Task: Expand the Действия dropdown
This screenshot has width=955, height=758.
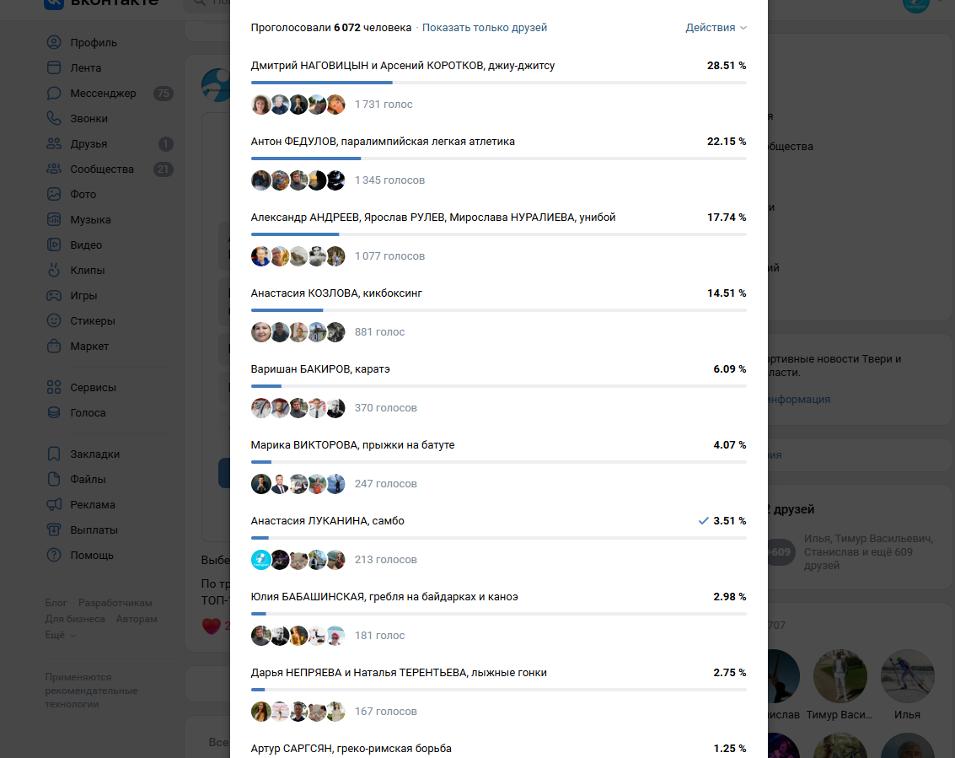Action: 716,28
